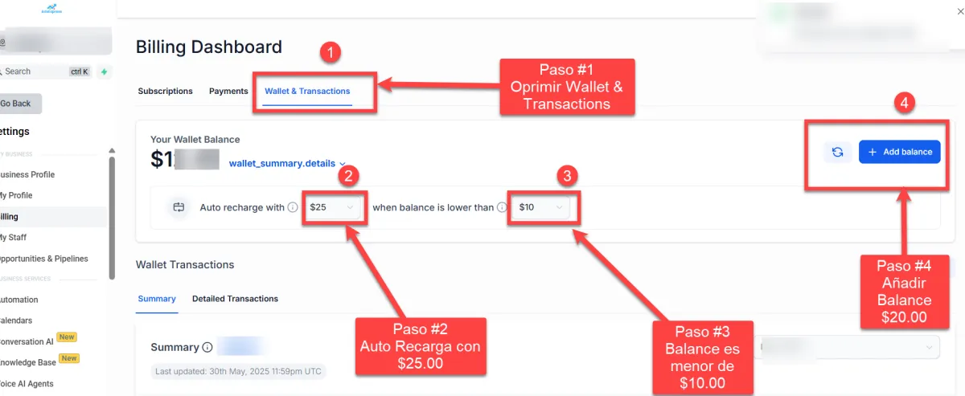Click the Search field in sidebar
965x396 pixels.
[x=46, y=71]
